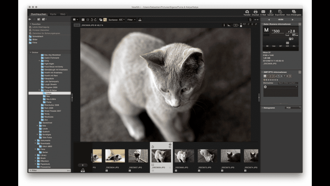This screenshot has height=186, width=330.
Task: Click the view mode layout icon
Action: pyautogui.click(x=75, y=20)
